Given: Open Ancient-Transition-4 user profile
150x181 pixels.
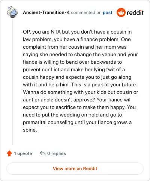Looking at the screenshot, I should (x=46, y=12).
